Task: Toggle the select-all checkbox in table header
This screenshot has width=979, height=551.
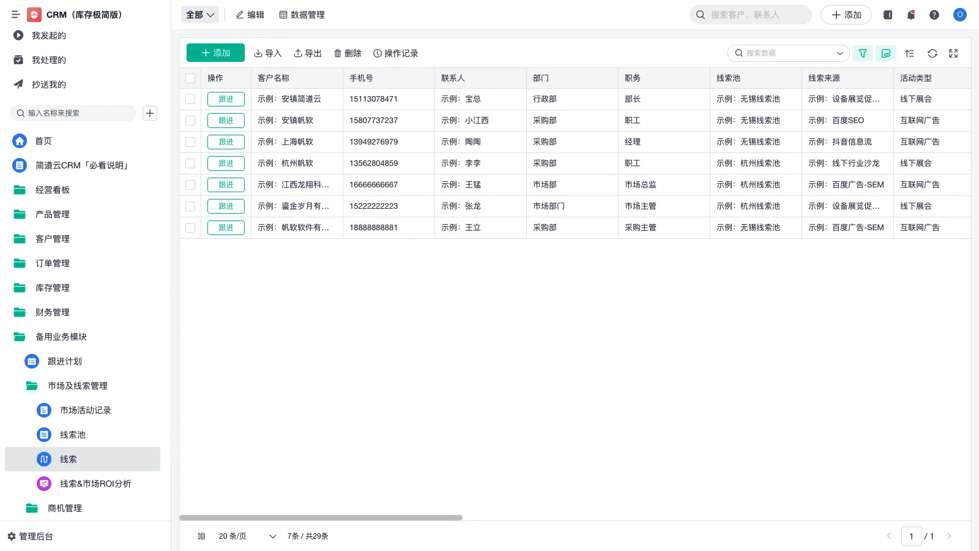Action: pos(190,78)
